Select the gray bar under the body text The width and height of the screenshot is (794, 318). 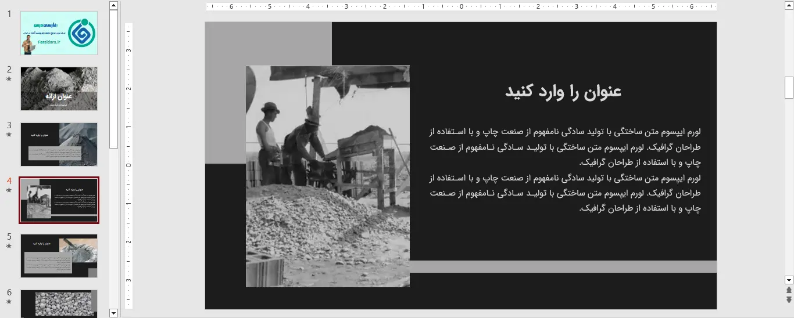563,266
